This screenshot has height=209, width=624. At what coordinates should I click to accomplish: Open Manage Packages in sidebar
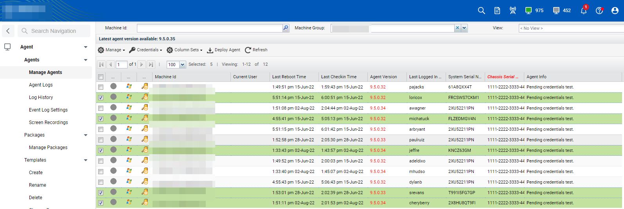click(x=48, y=148)
